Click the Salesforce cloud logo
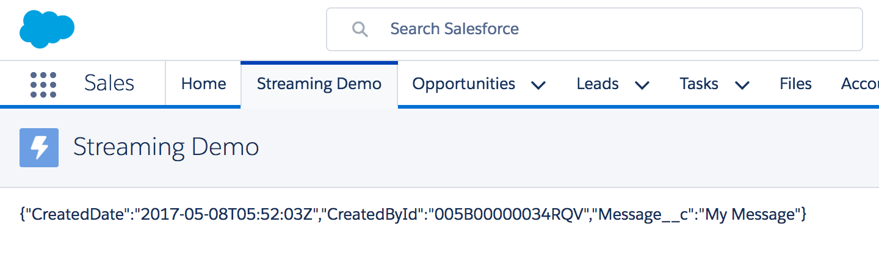This screenshot has width=879, height=260. pyautogui.click(x=47, y=29)
